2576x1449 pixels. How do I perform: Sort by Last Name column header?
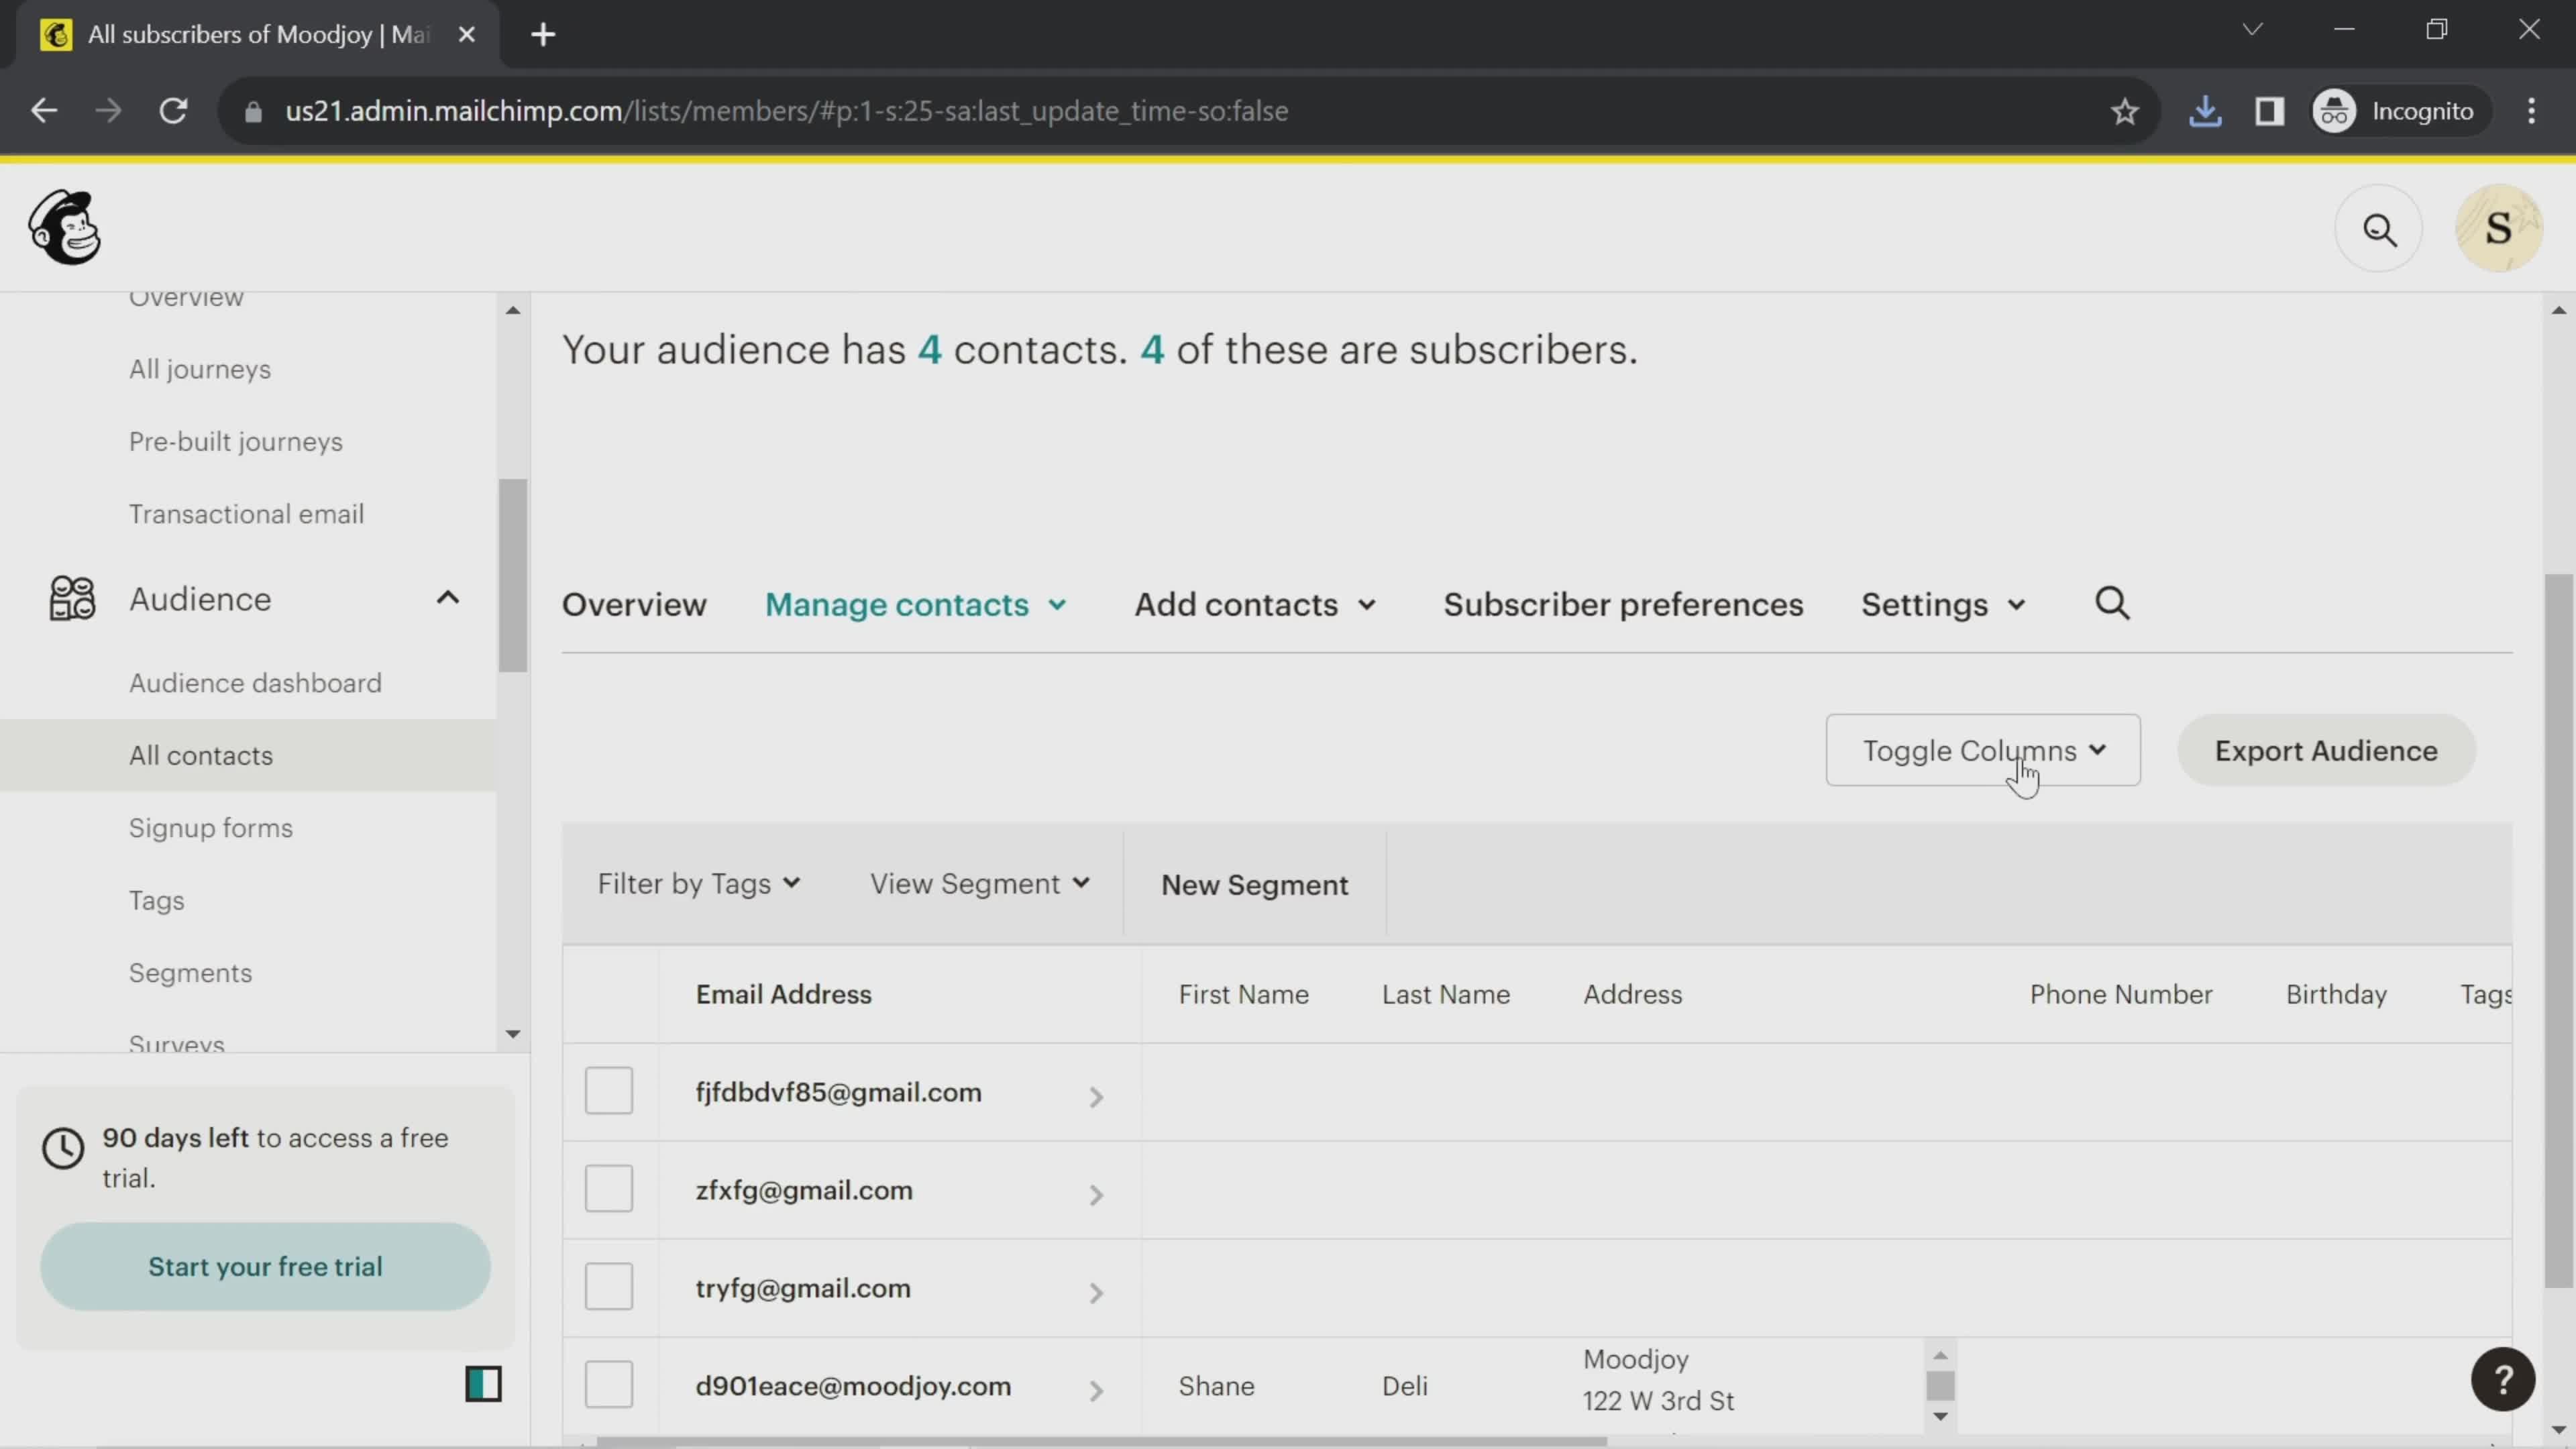[x=1446, y=994]
